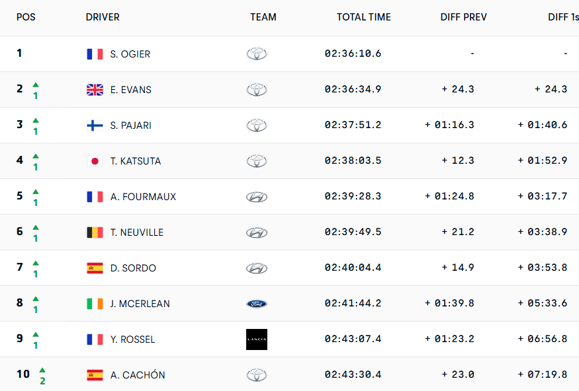The height and width of the screenshot is (391, 579).
Task: Click the Japanese flag beside T. Katsuta
Action: pos(95,161)
